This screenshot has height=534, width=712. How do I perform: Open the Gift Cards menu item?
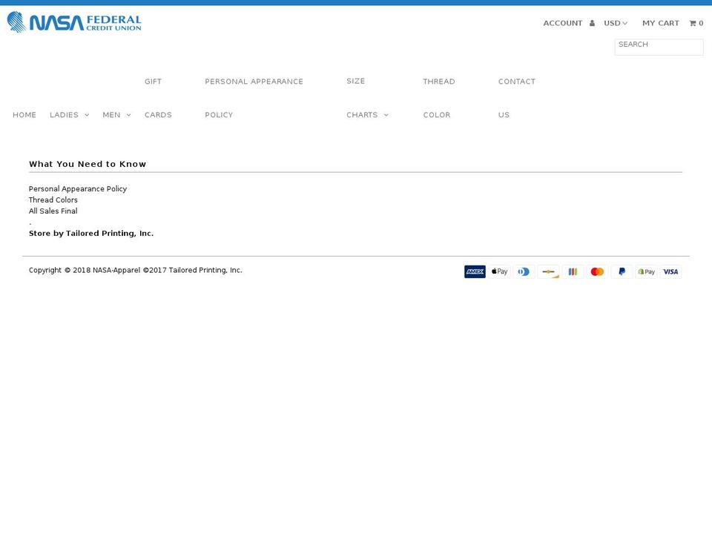click(158, 98)
